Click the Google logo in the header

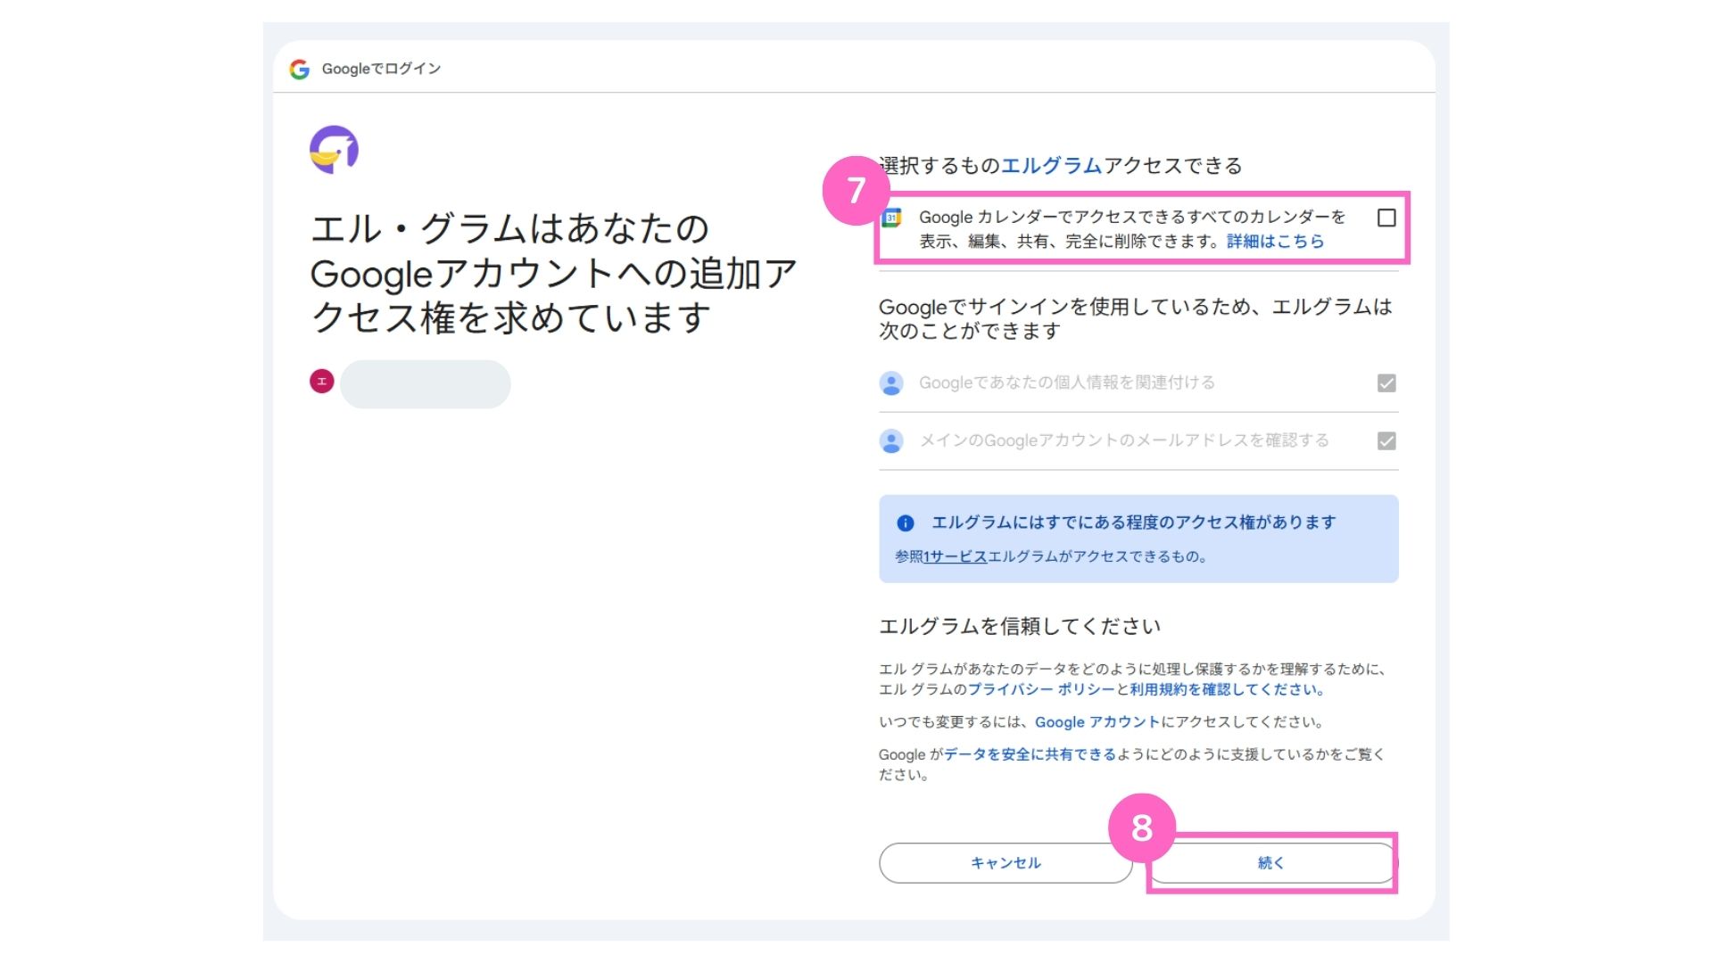(x=300, y=69)
